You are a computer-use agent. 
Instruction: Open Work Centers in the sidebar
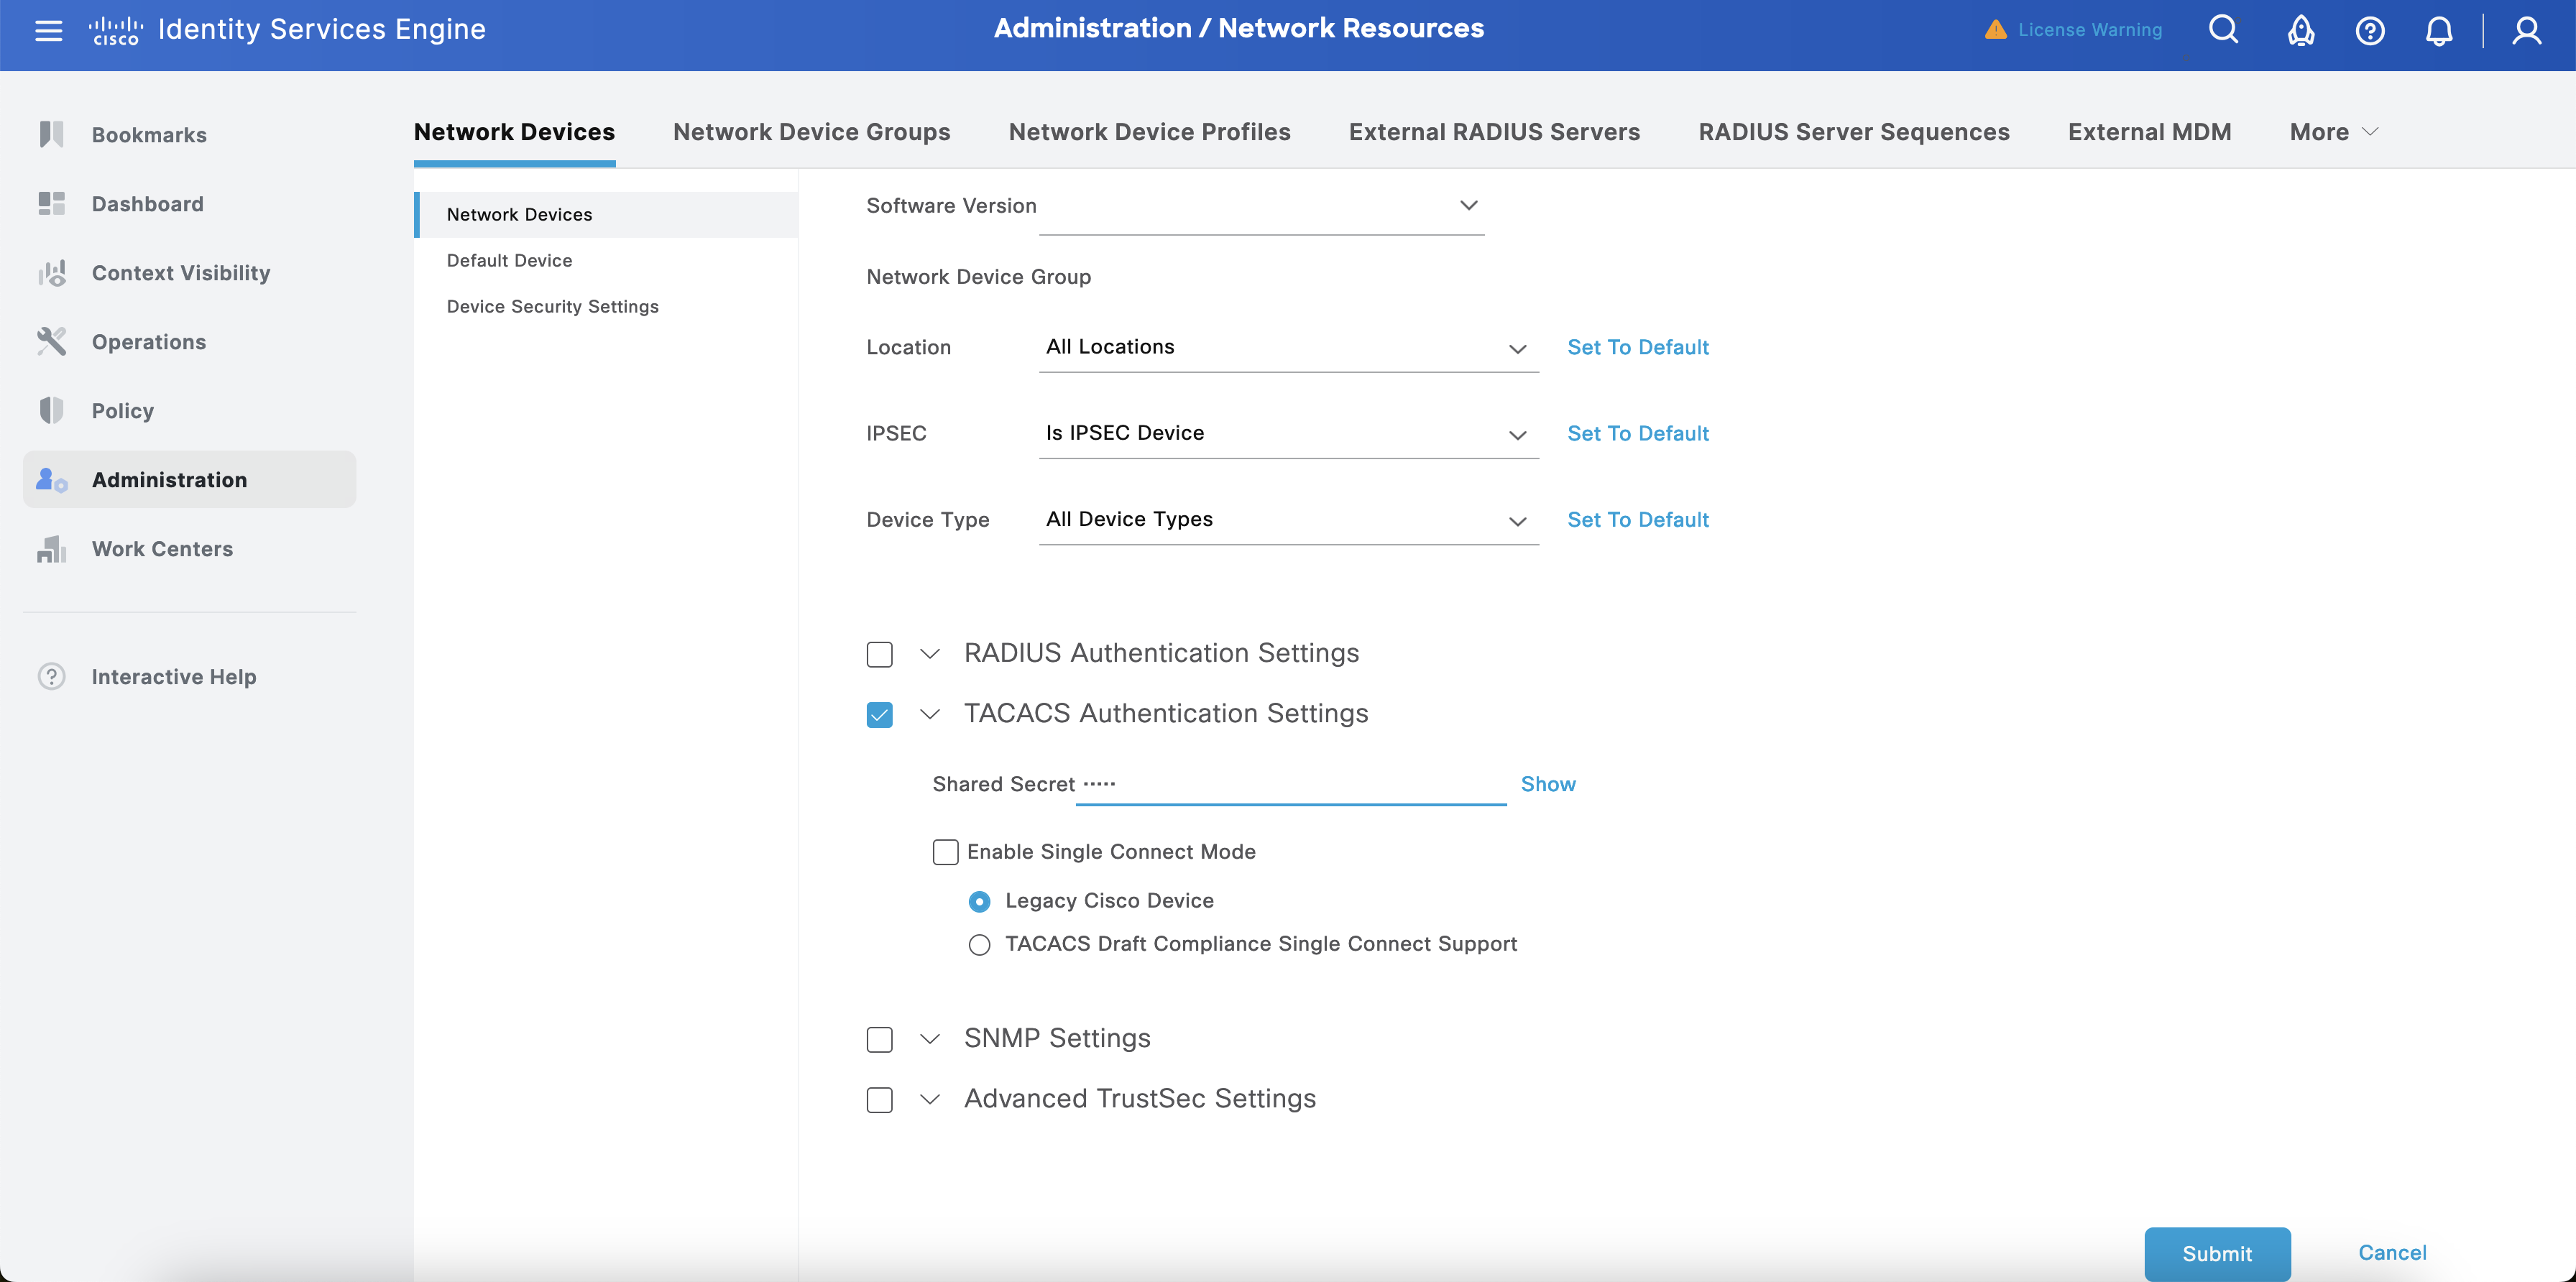pyautogui.click(x=162, y=548)
